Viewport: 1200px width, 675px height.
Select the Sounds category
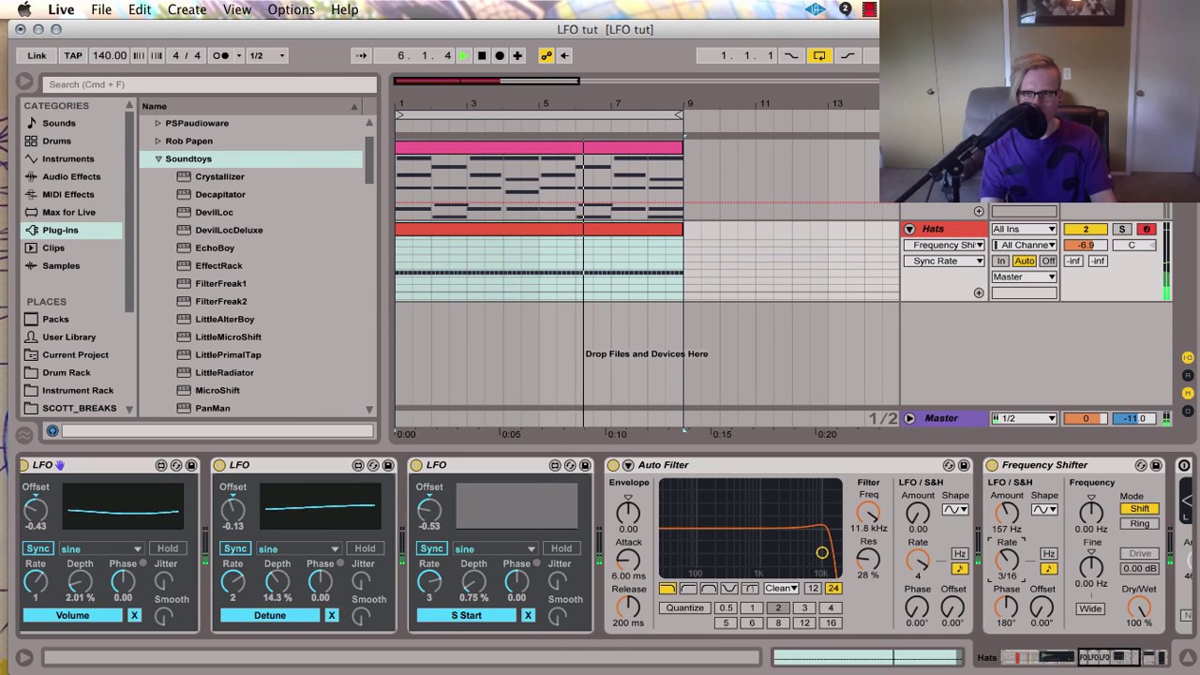[58, 123]
